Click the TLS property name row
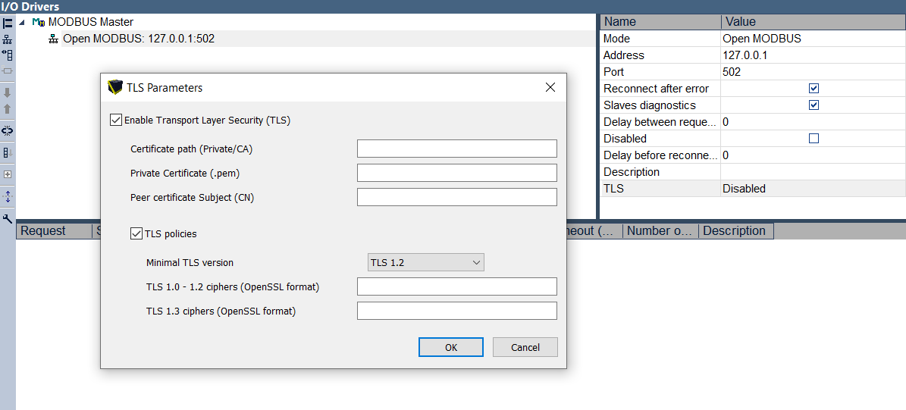 (660, 189)
